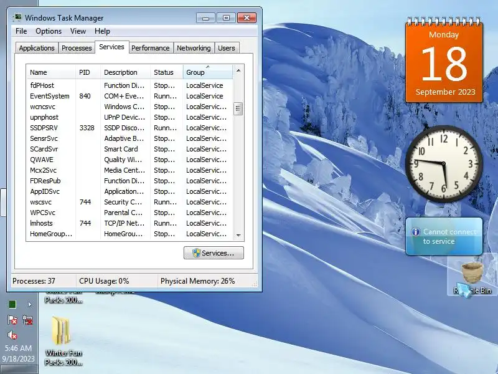This screenshot has width=498, height=374.
Task: Click the Task Manager title bar icon
Action: 17,17
